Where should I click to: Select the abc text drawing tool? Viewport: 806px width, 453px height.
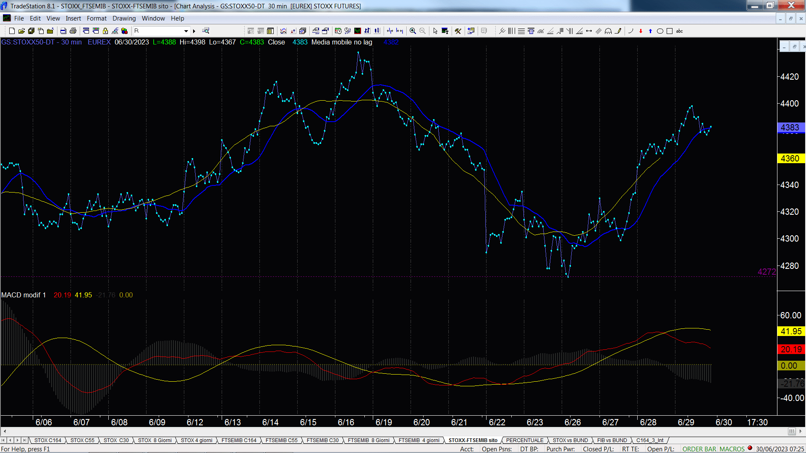(680, 31)
